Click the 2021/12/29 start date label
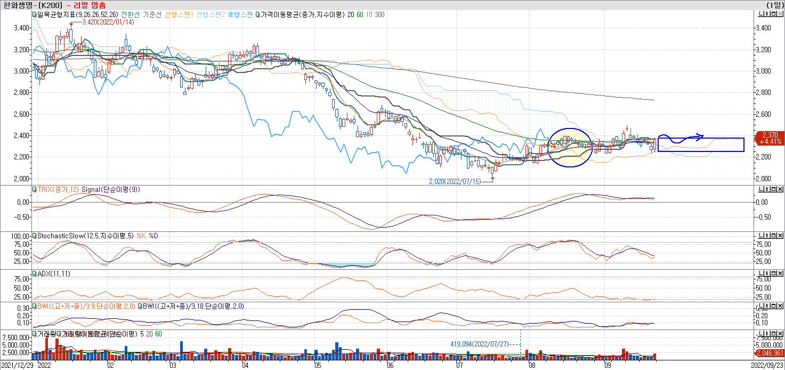This screenshot has height=370, width=785. point(17,366)
